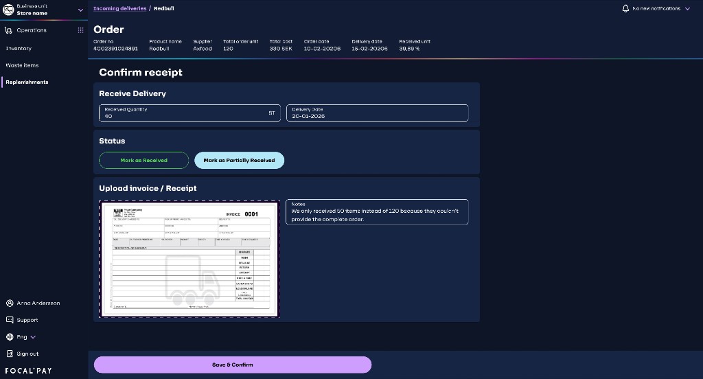Viewport: 703px width, 379px height.
Task: Click Mark as Partially Received button
Action: pos(239,160)
